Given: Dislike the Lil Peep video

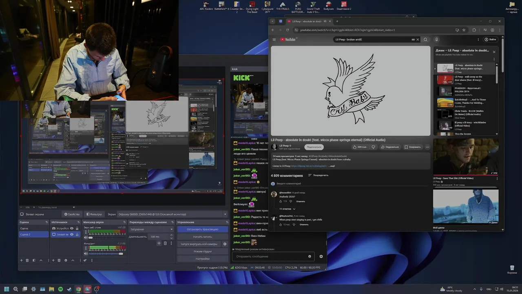Looking at the screenshot, I should (373, 147).
